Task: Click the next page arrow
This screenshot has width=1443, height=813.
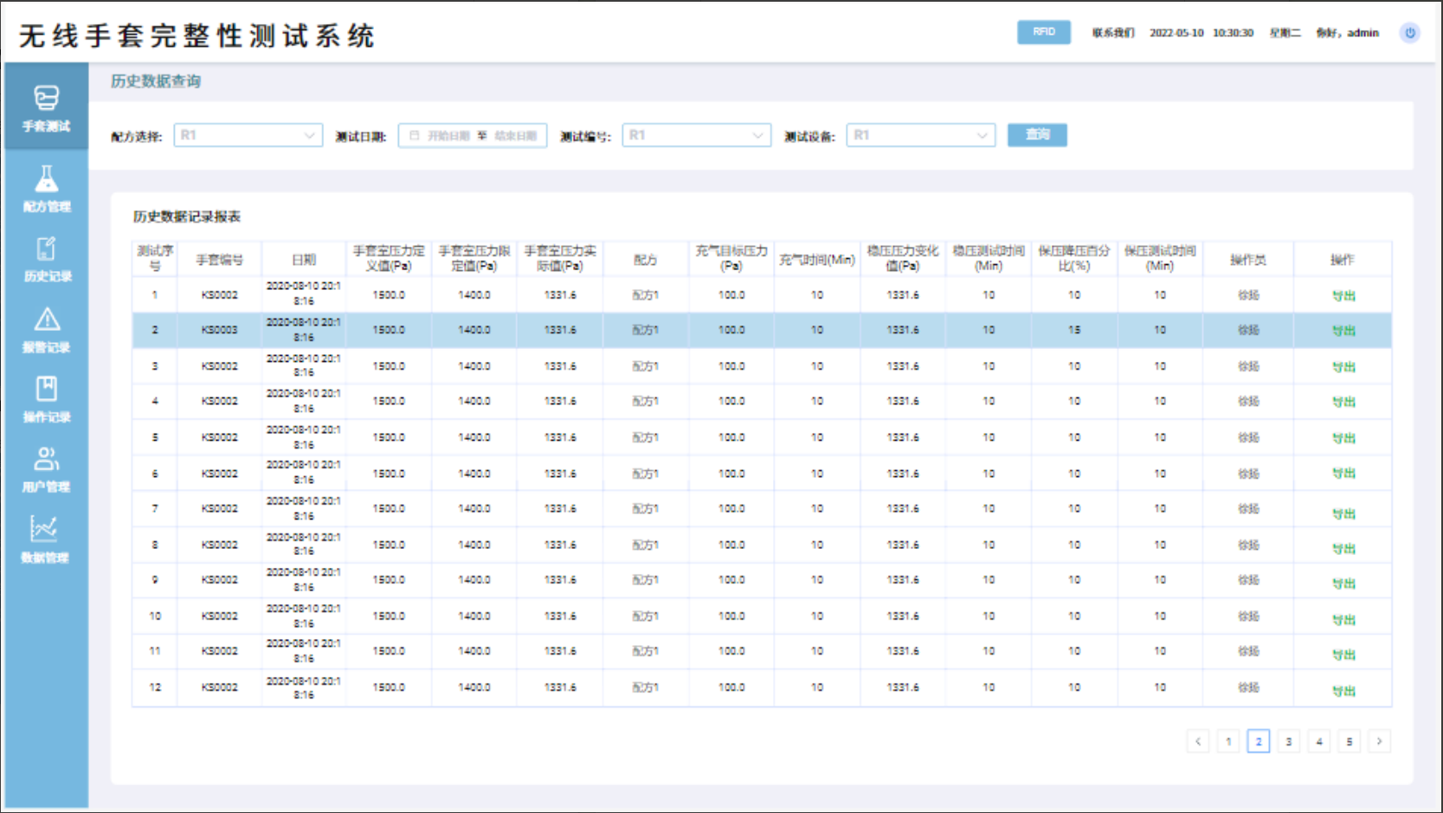Action: click(1380, 741)
